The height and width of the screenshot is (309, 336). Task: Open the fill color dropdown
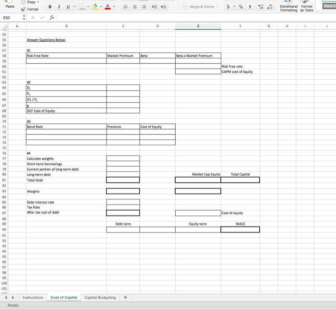(x=101, y=7)
